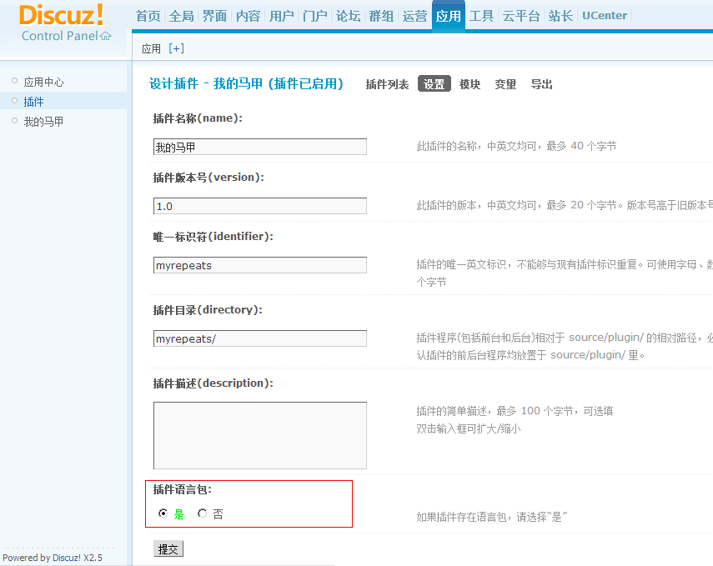The width and height of the screenshot is (713, 566).
Task: Open the 云平台 top menu
Action: click(521, 16)
